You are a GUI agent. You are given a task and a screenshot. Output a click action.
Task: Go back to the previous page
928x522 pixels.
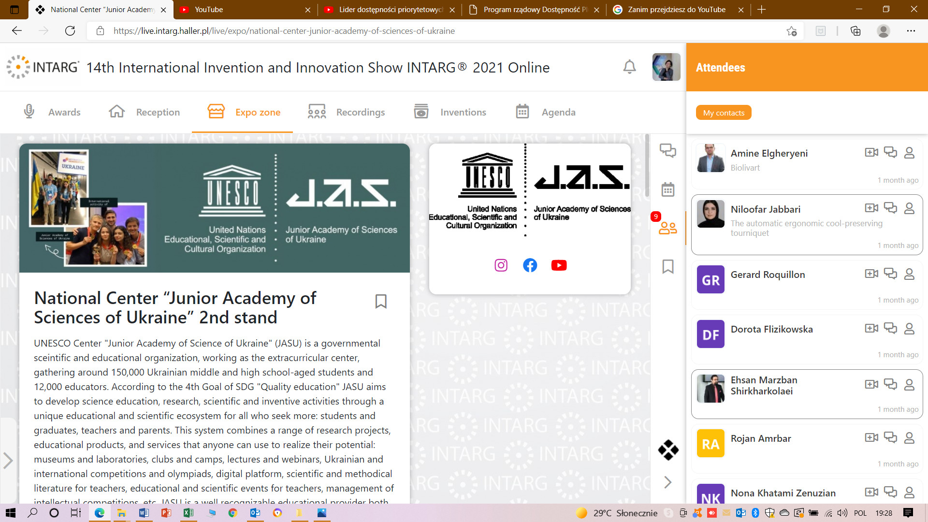(x=17, y=31)
